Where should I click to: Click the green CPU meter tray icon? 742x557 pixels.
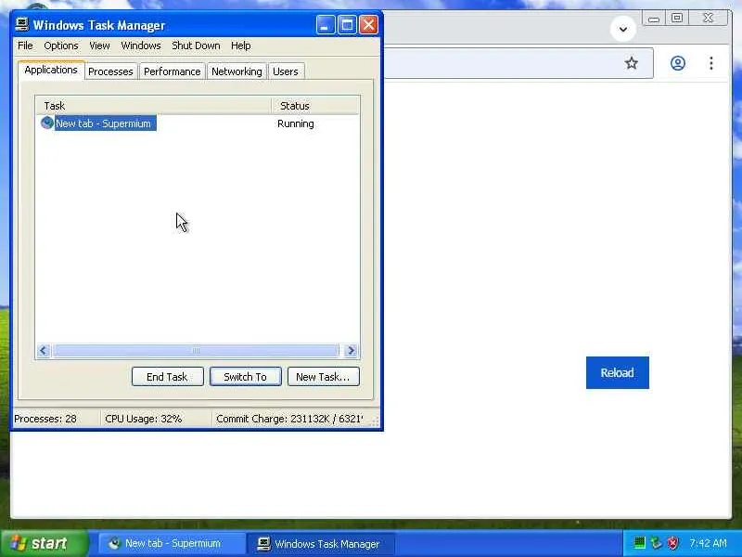click(x=639, y=543)
